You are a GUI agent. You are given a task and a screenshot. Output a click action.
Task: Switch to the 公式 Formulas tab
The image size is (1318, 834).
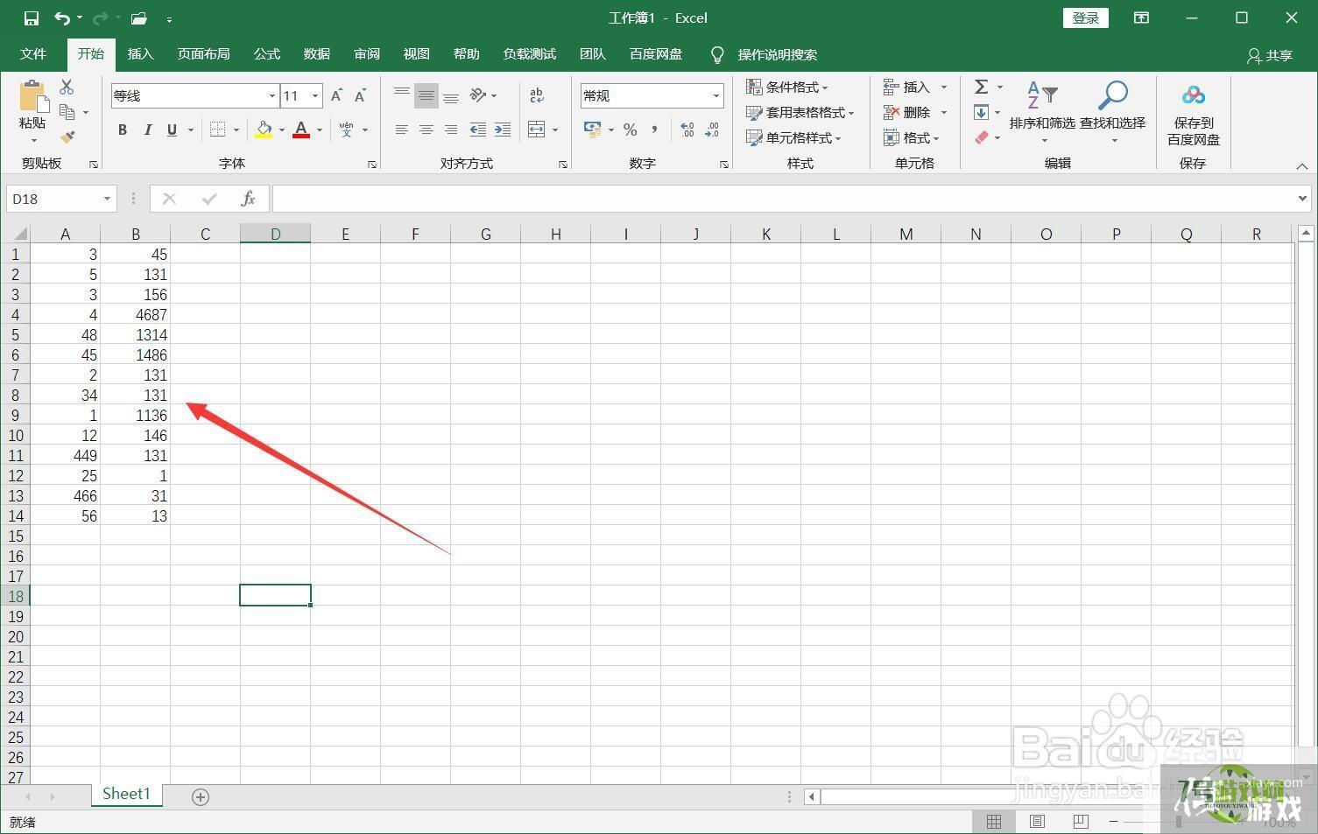(x=267, y=54)
